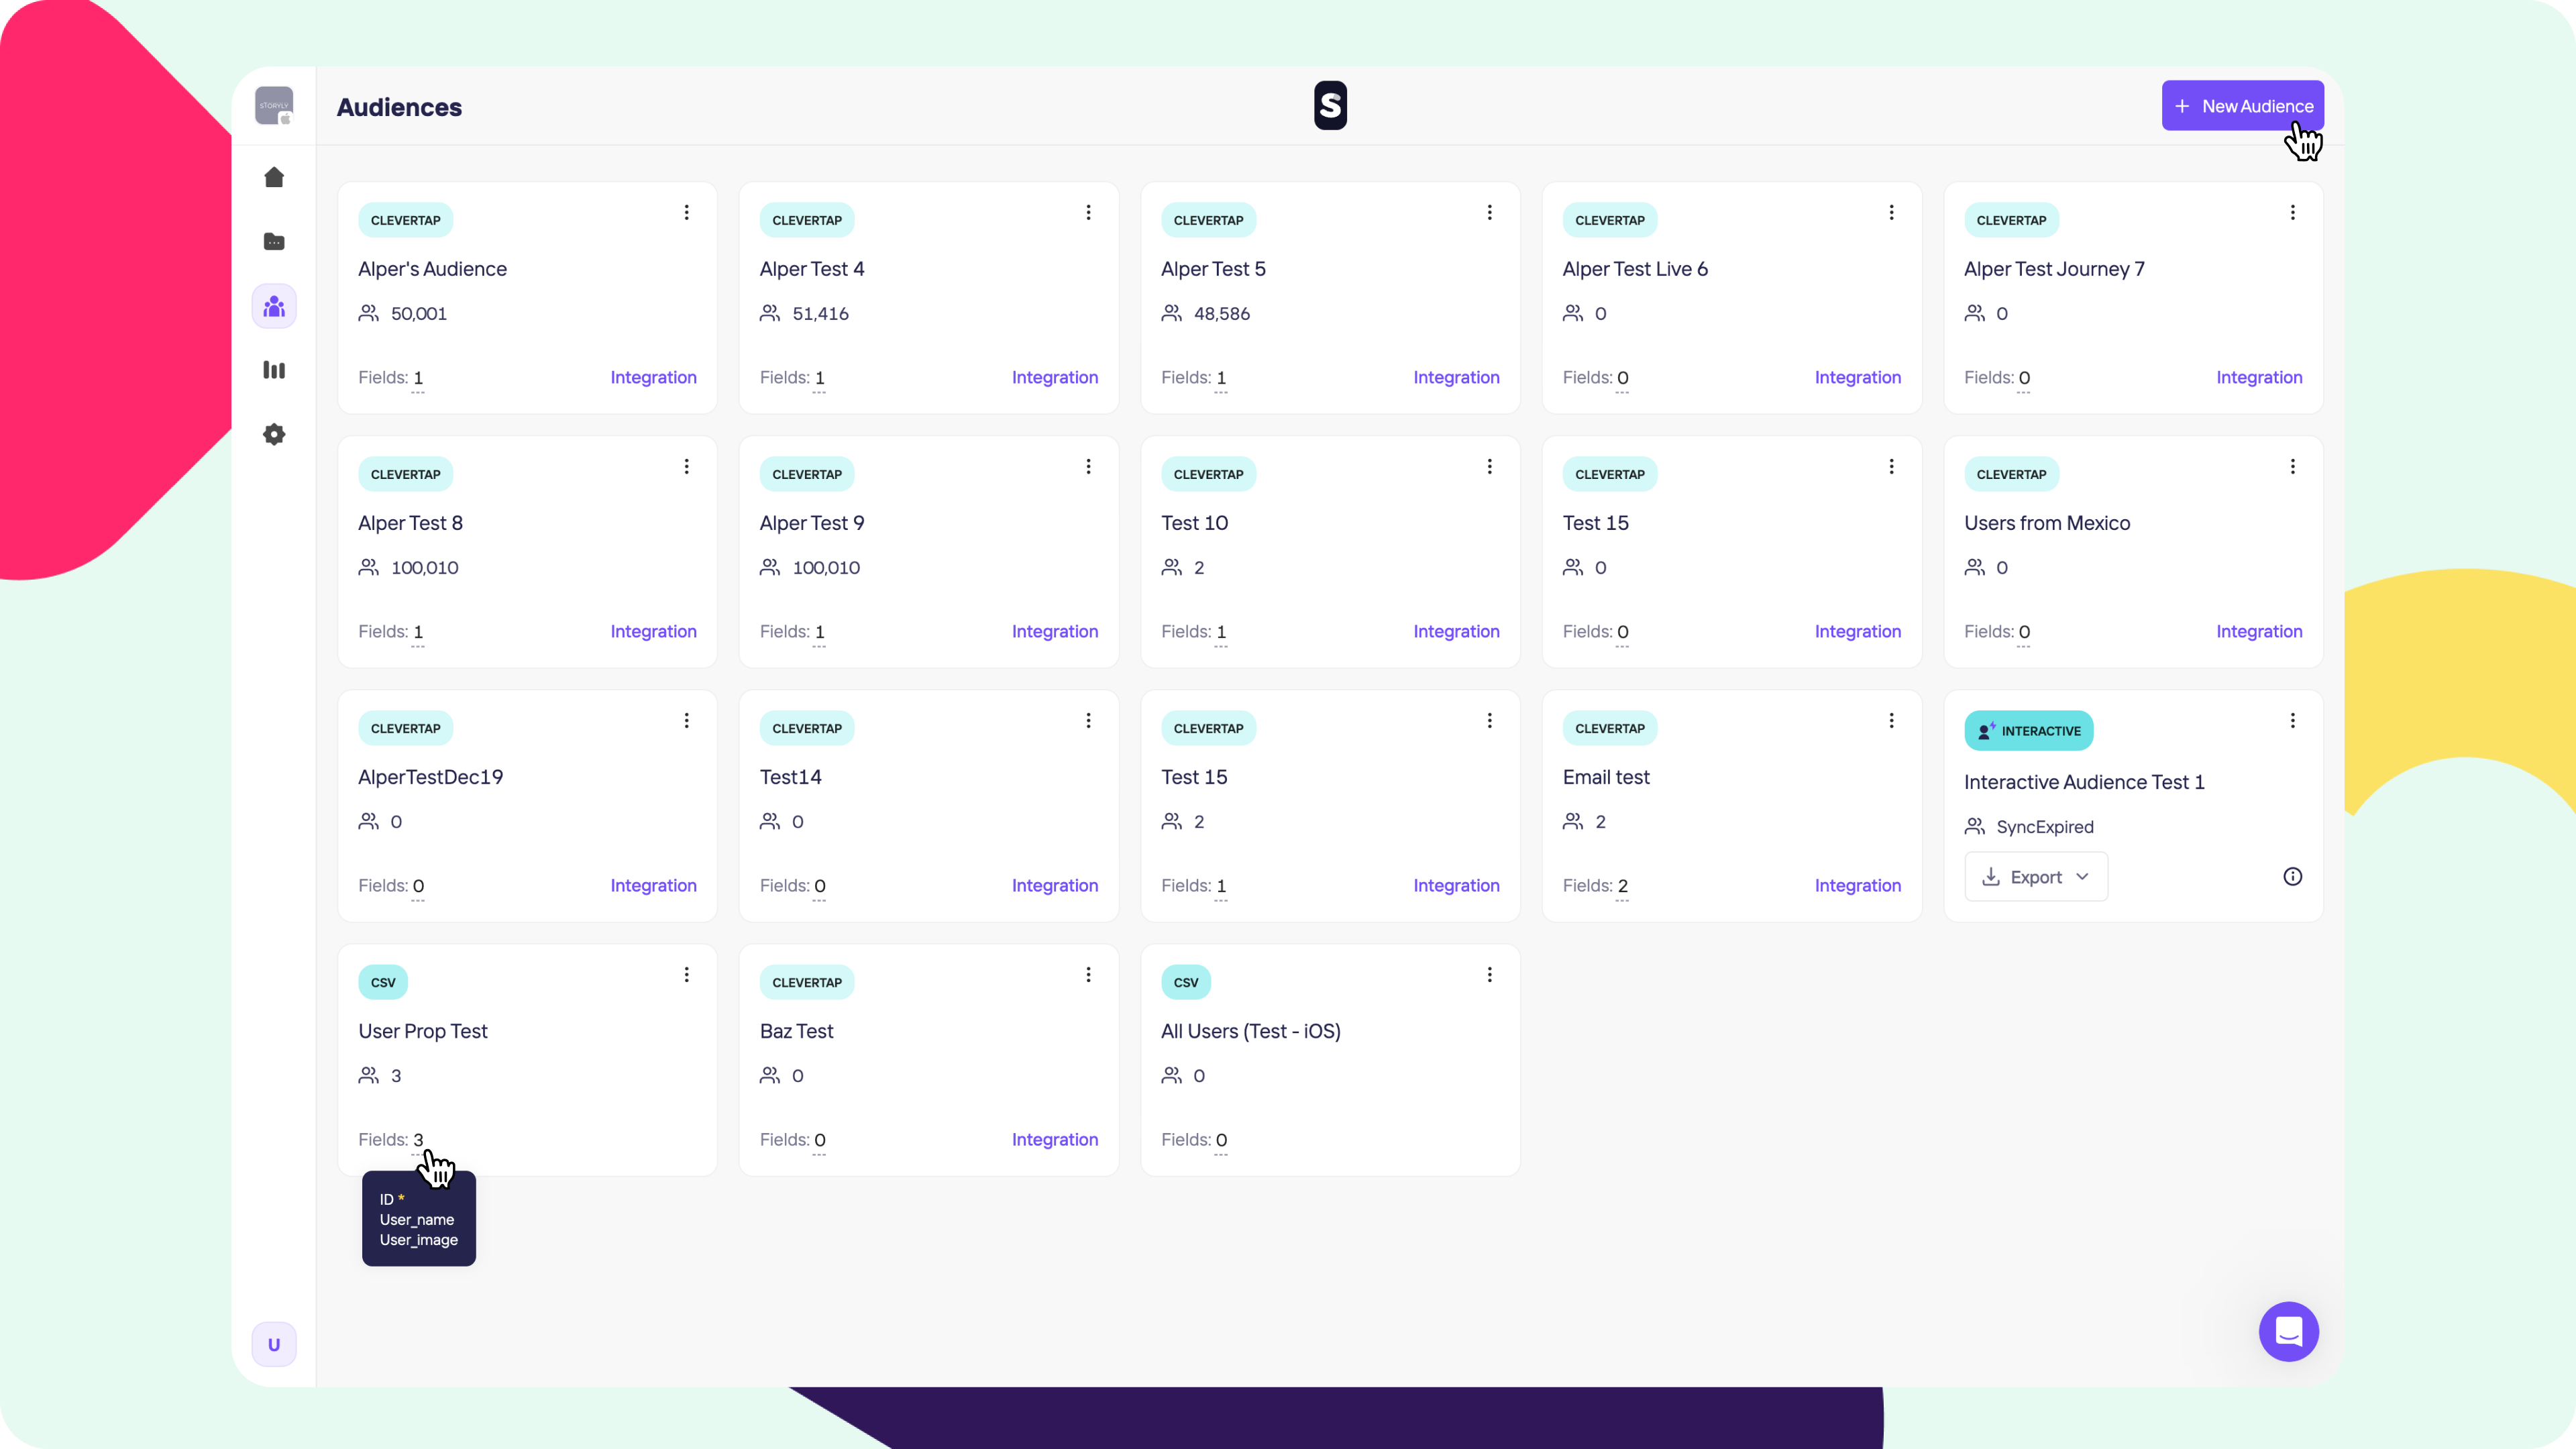Open three-dot menu on Users from Mexico
2576x1449 pixels.
pos(2292,466)
